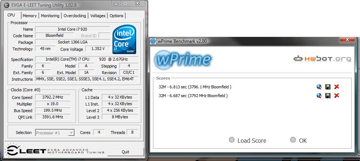Click the Instructions field listing MMX, SSE

tap(87, 79)
